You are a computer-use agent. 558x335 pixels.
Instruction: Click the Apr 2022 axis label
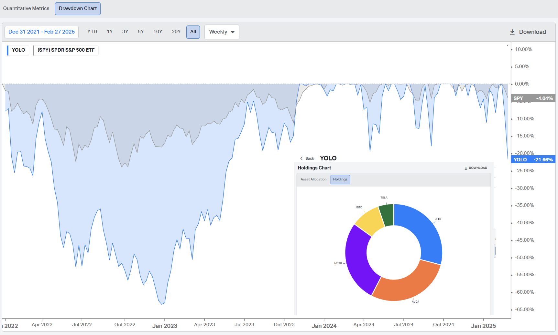tap(42, 325)
